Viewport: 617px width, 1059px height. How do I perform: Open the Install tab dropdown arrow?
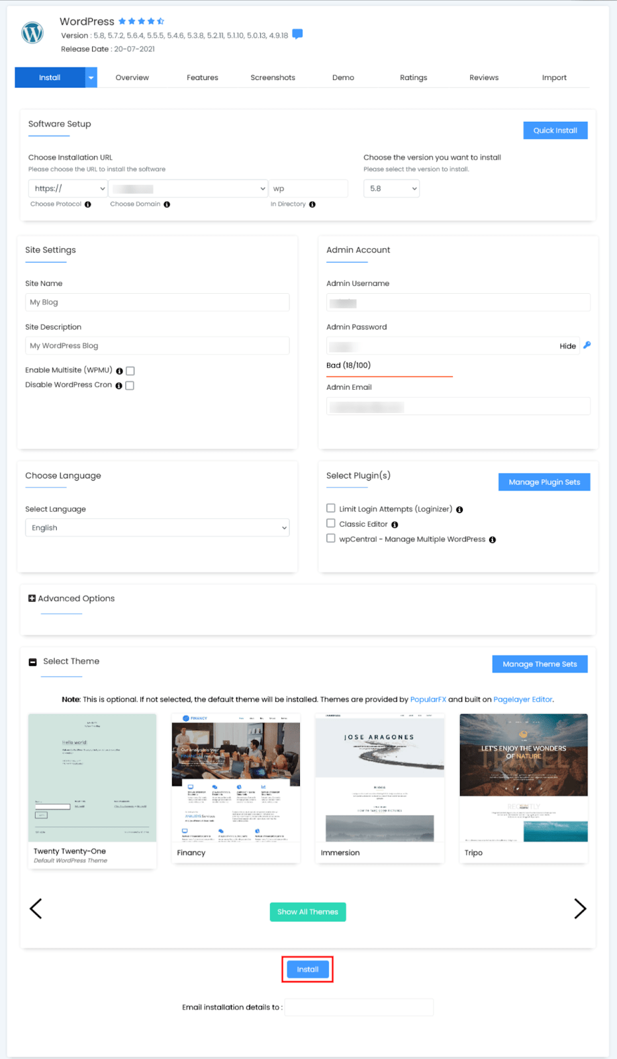pos(91,77)
